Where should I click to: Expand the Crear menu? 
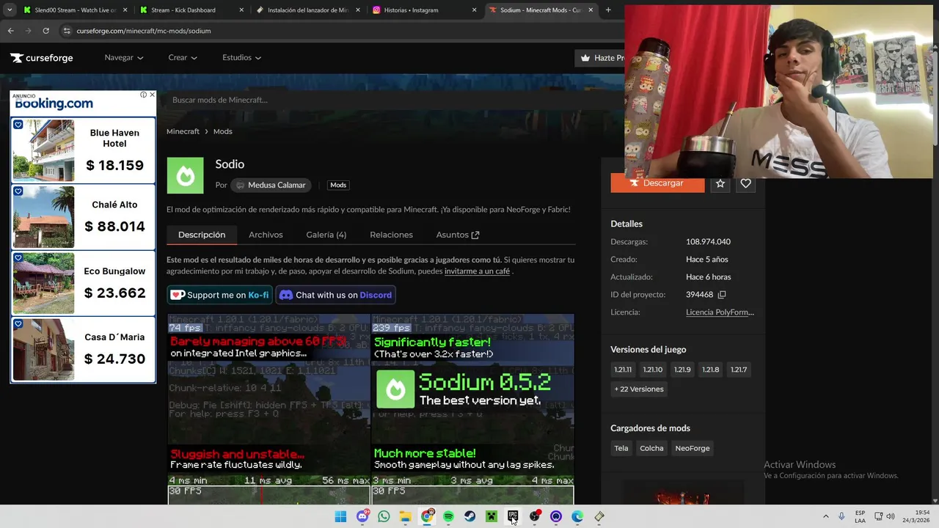coord(183,57)
